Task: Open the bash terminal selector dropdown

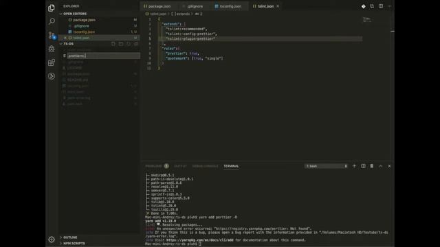Action: pos(327,166)
